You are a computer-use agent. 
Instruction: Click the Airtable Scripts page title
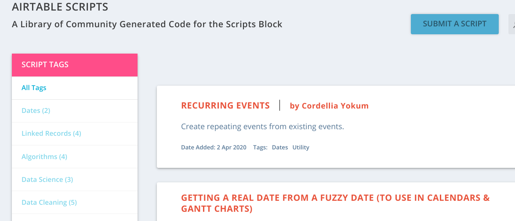[60, 7]
